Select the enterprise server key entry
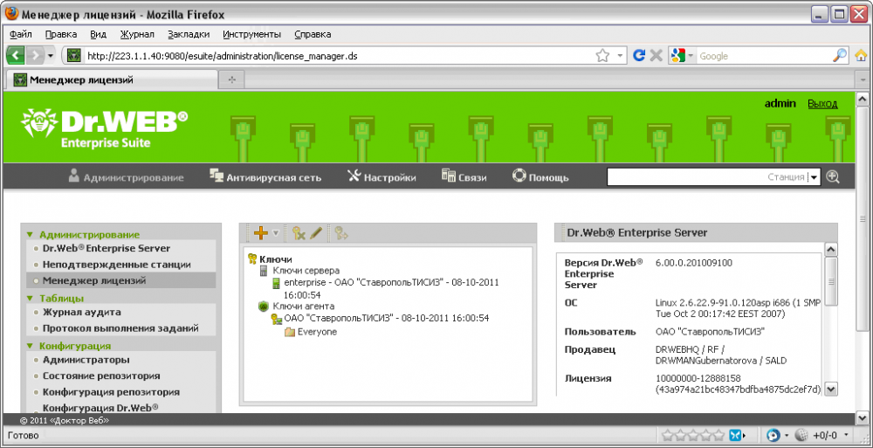 coord(391,289)
